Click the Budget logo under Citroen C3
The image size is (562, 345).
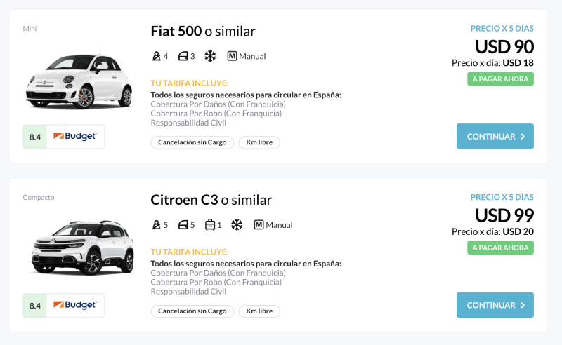pyautogui.click(x=75, y=305)
